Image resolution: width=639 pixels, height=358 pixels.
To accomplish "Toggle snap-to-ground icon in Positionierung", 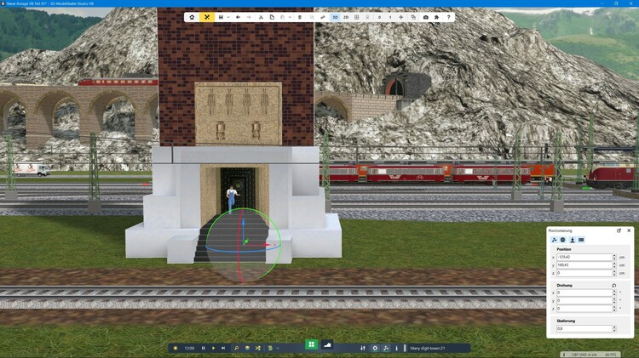I will 573,240.
